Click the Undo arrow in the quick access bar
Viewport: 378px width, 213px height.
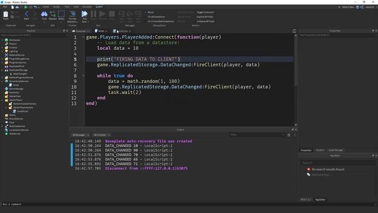click(35, 7)
